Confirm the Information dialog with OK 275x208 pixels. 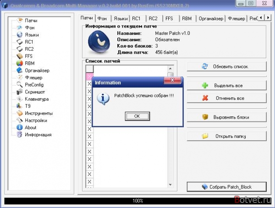pyautogui.click(x=137, y=116)
